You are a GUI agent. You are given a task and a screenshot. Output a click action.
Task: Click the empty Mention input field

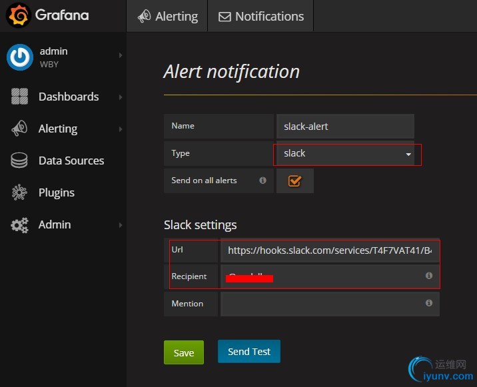330,304
